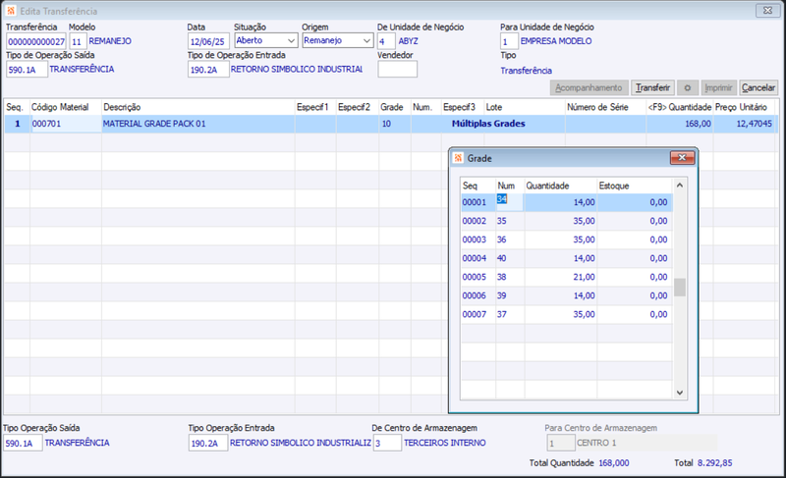
Task: Click the Descrição column header
Action: point(198,107)
